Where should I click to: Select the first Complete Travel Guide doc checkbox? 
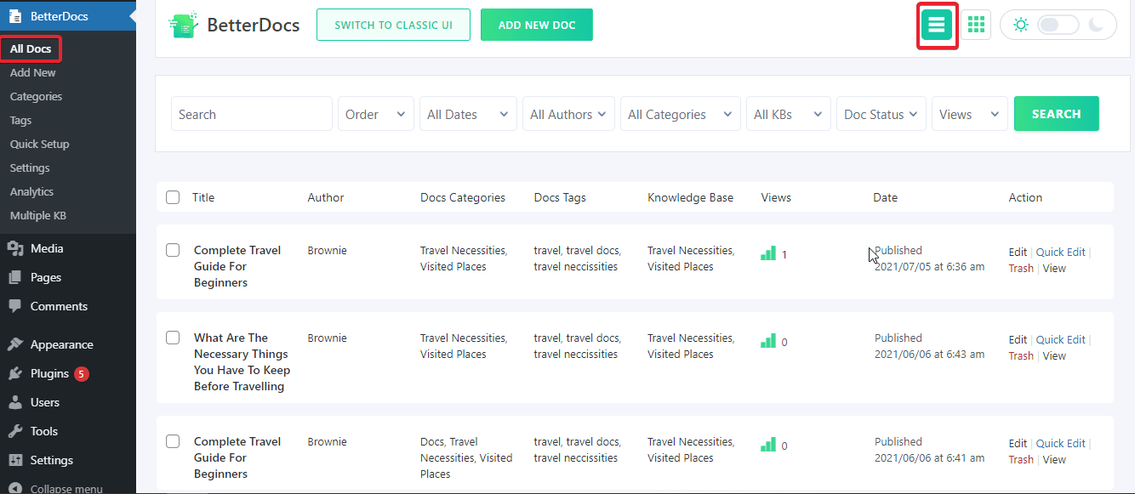tap(173, 250)
